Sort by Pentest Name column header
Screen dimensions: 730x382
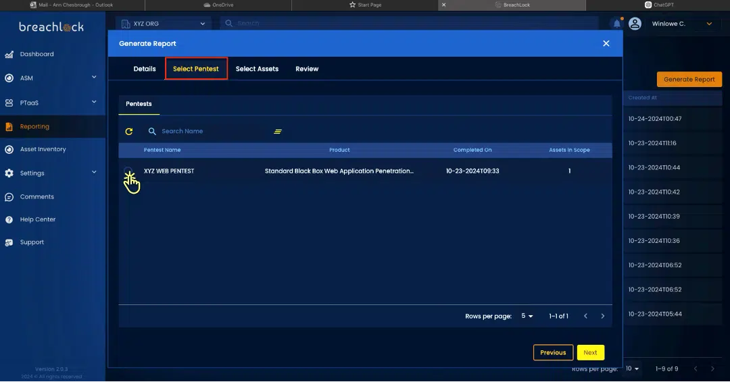click(x=162, y=150)
